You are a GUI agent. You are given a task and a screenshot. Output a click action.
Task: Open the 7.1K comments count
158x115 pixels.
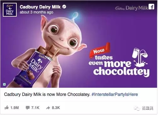tap(35, 108)
